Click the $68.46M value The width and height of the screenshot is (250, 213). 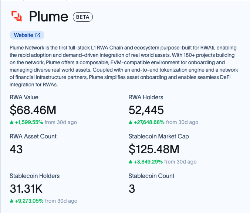(33, 110)
